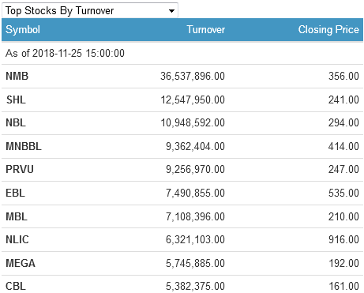Select the NBL stock symbol

click(16, 122)
